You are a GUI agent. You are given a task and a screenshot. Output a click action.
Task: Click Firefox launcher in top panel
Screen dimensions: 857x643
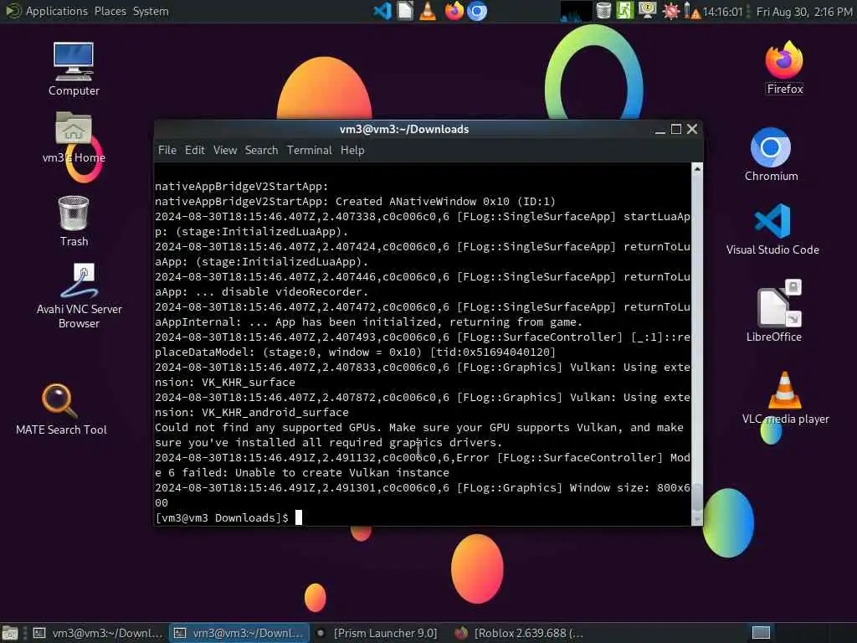454,11
